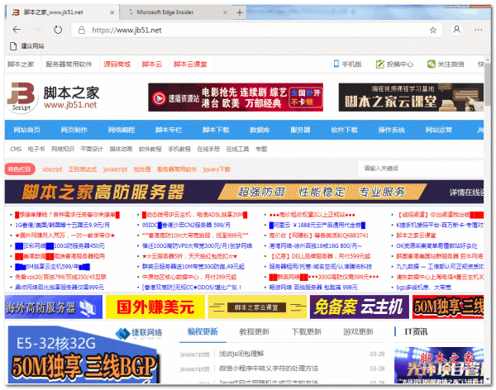Viewport: 496px width, 390px height.
Task: Click 国外赚美元 yellow banner
Action: pyautogui.click(x=155, y=307)
